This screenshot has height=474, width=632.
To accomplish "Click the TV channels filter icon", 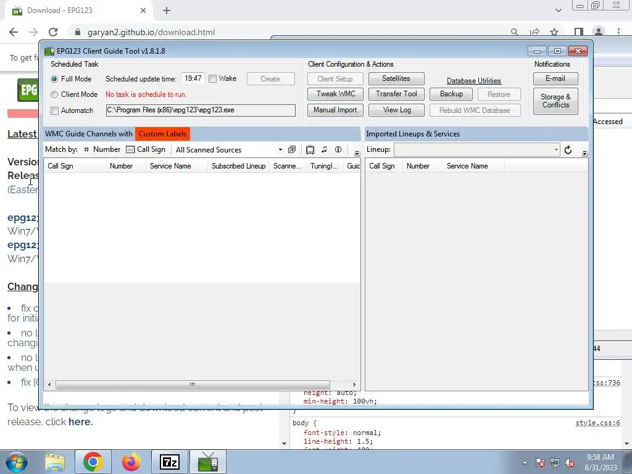I will point(310,150).
